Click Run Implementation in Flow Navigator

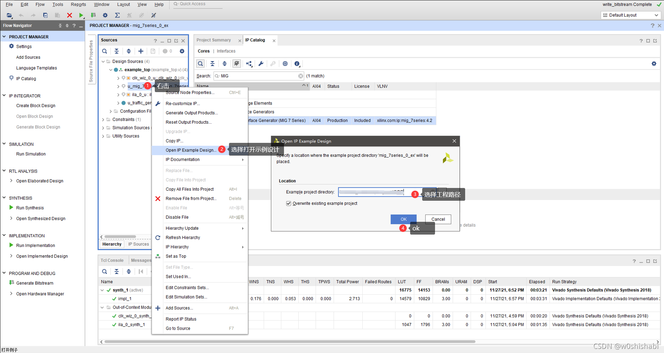pyautogui.click(x=35, y=245)
